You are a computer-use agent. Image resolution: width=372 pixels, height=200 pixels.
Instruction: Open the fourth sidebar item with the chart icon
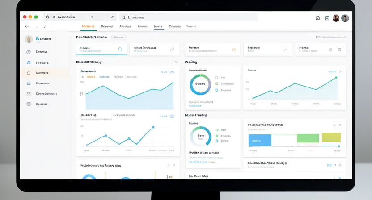pyautogui.click(x=29, y=83)
